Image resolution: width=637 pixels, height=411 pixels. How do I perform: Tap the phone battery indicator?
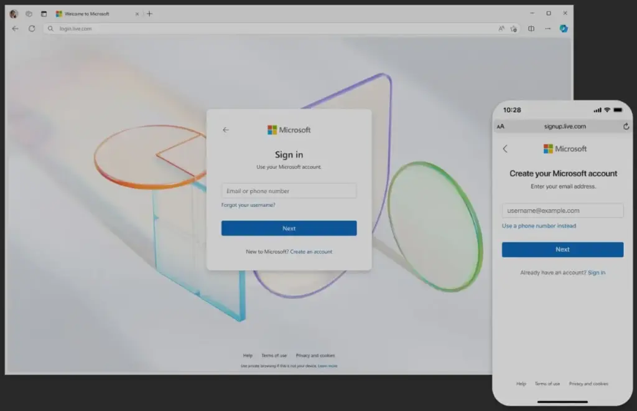click(618, 110)
